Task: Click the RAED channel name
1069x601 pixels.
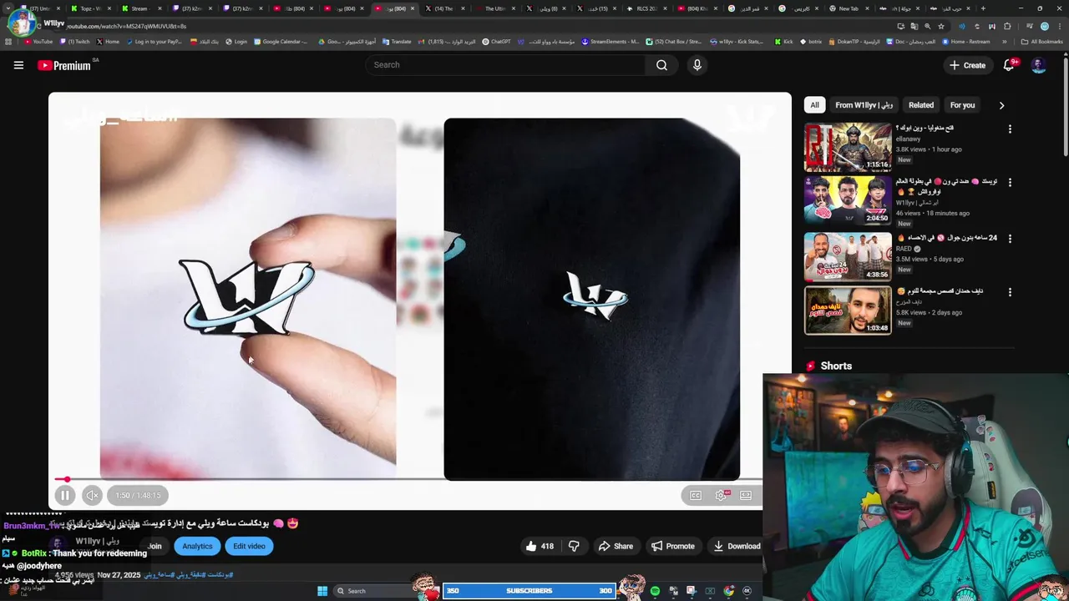Action: 904,249
